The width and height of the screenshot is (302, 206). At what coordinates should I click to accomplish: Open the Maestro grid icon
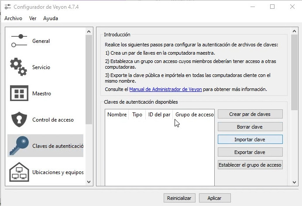[19, 93]
